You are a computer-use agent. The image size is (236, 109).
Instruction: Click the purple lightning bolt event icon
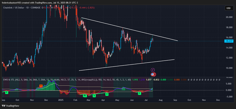tap(153, 70)
